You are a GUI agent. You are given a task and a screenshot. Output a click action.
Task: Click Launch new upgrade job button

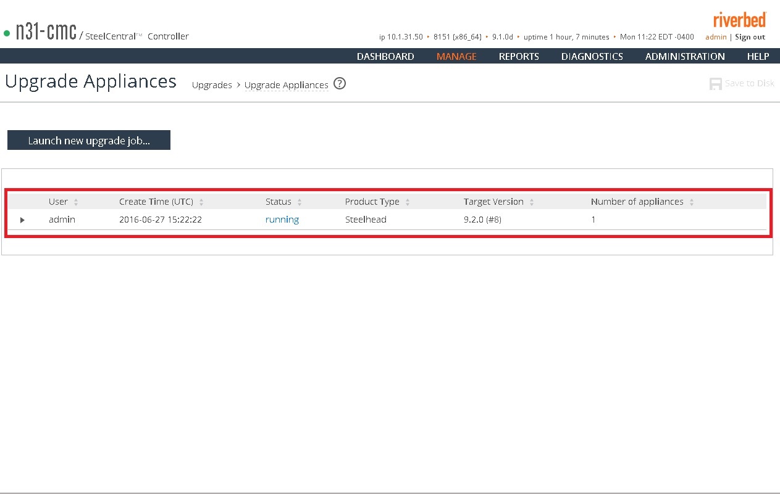(x=89, y=140)
